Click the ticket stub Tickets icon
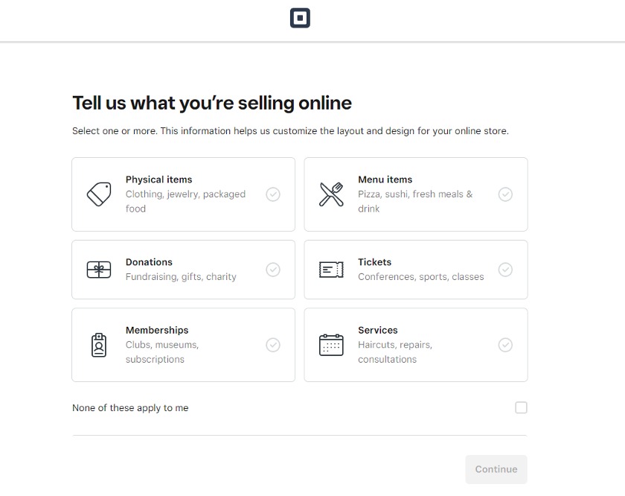This screenshot has height=496, width=625. click(331, 270)
